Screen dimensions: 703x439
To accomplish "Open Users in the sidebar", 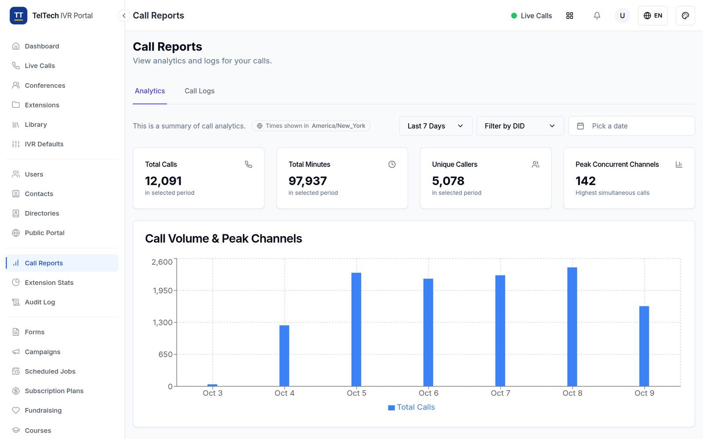I will point(62,174).
